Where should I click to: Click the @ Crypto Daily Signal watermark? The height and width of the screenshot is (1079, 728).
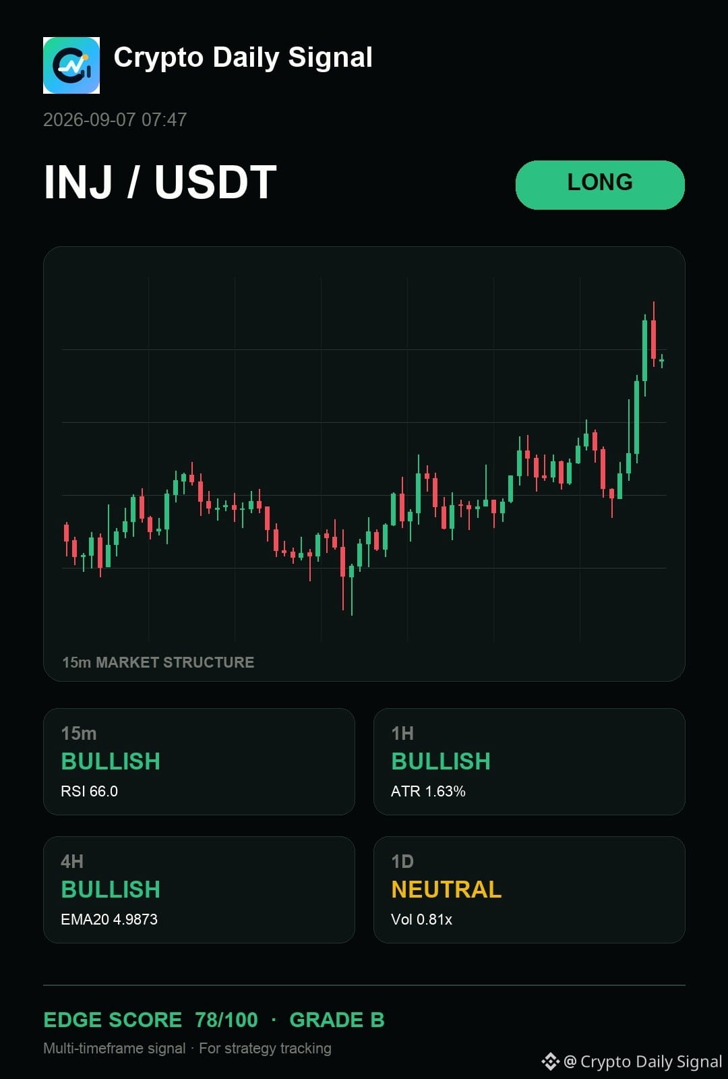click(642, 1061)
